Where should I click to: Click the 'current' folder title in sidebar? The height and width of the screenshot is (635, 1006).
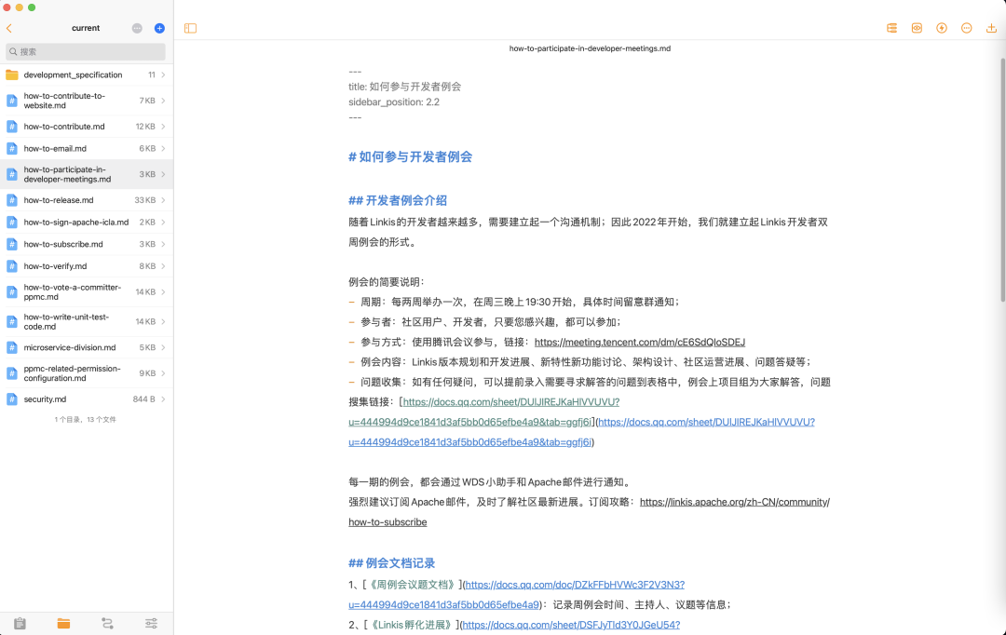point(86,28)
